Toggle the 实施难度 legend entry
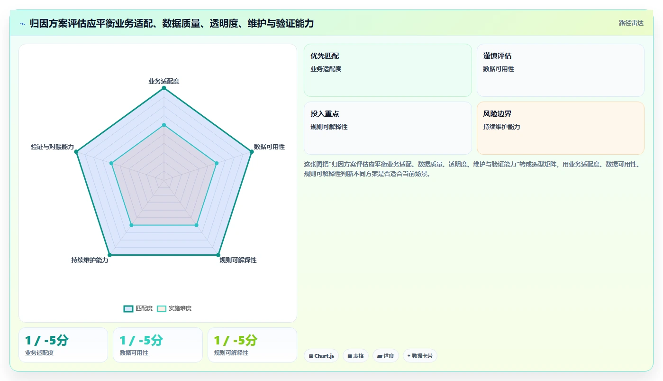This screenshot has height=381, width=663. [x=174, y=308]
